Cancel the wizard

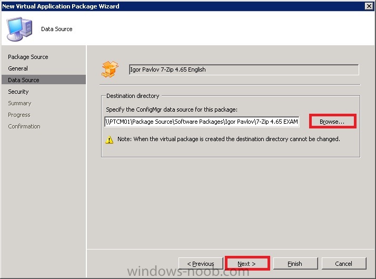(x=344, y=263)
